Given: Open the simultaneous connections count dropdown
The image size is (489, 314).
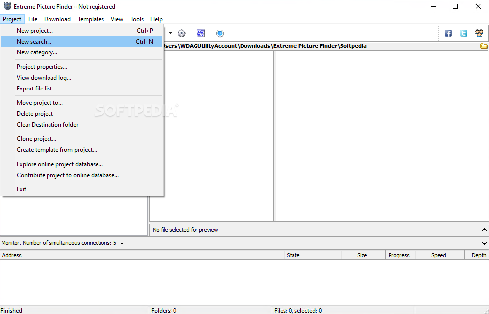Looking at the screenshot, I should 122,243.
